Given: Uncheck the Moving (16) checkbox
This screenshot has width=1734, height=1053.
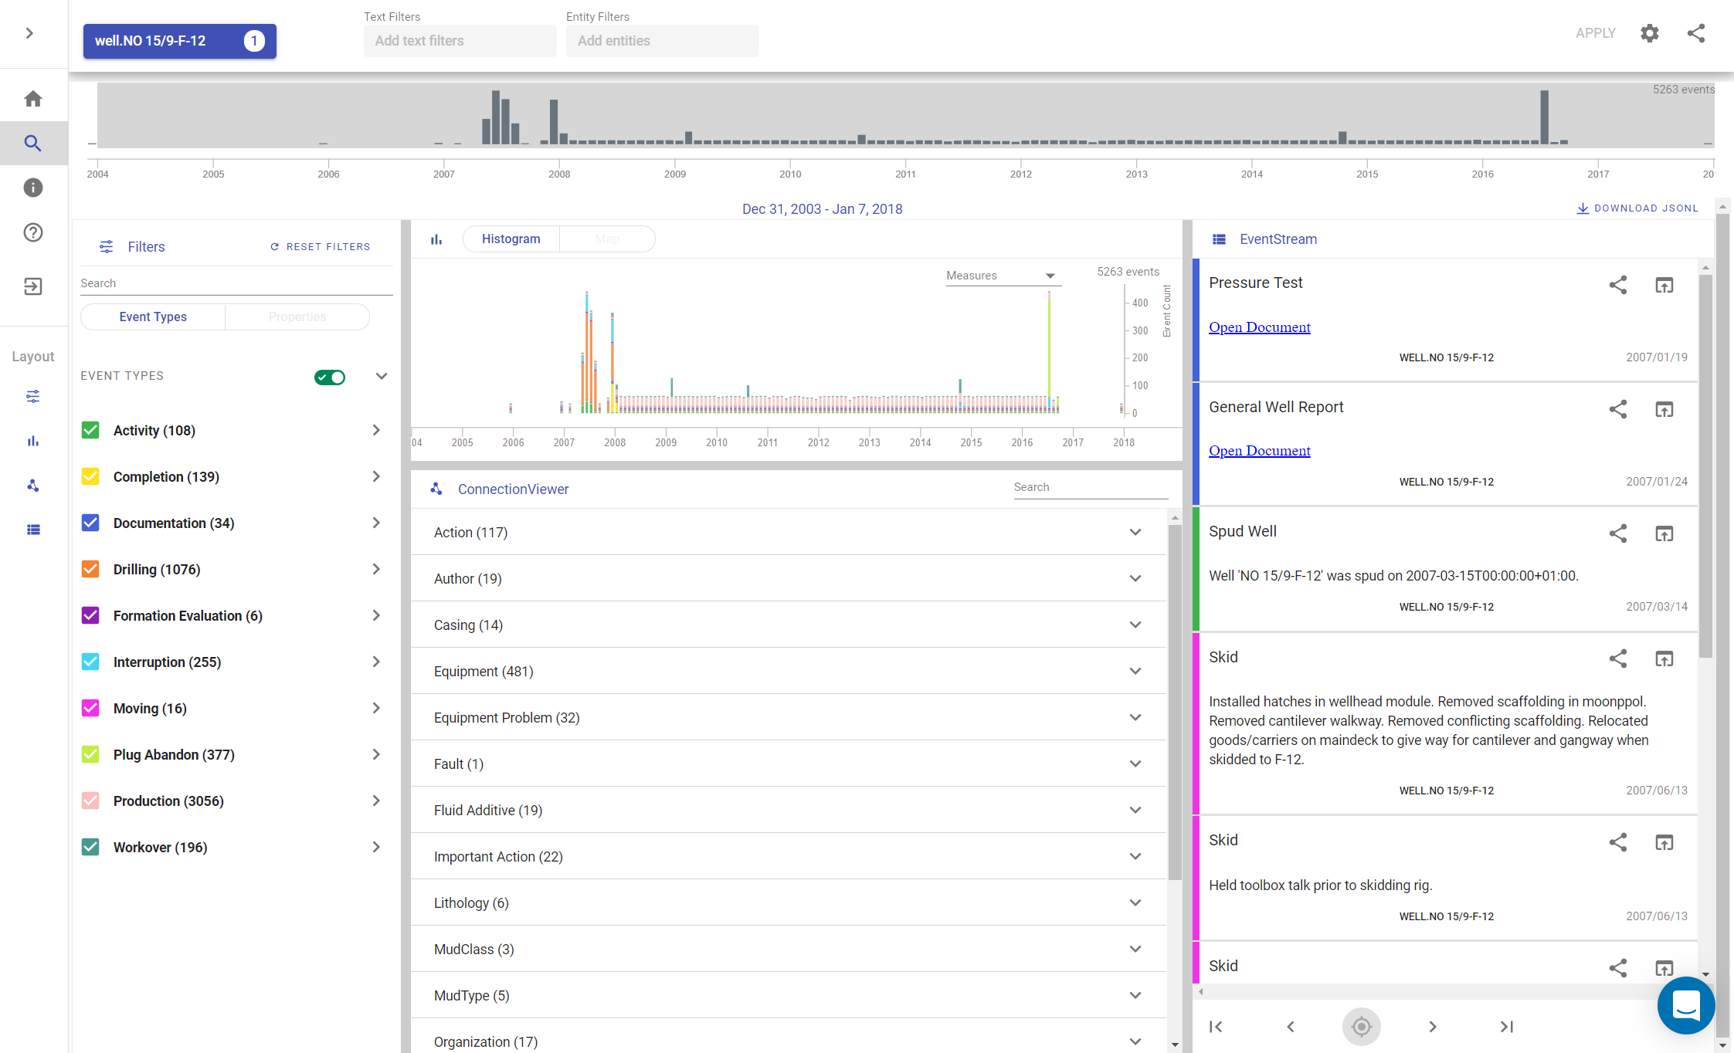Looking at the screenshot, I should tap(90, 708).
